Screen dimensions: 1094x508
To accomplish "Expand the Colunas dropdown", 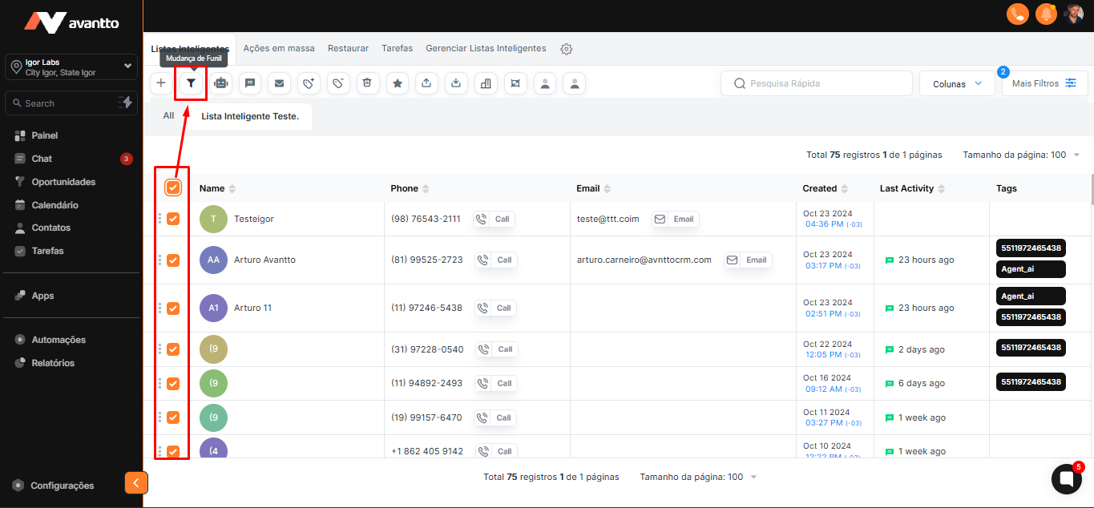I will tap(957, 83).
